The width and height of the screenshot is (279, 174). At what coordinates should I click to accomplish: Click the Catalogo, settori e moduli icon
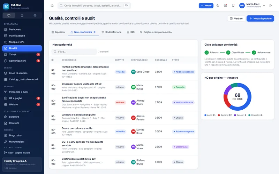coord(6,79)
